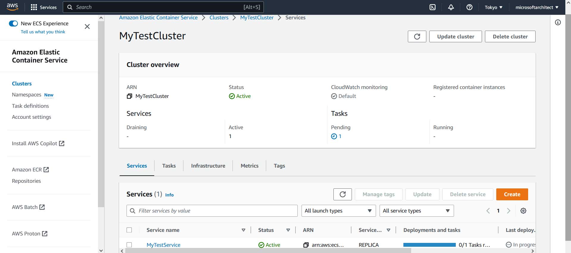571x253 pixels.
Task: Open the notifications bell icon
Action: (451, 7)
